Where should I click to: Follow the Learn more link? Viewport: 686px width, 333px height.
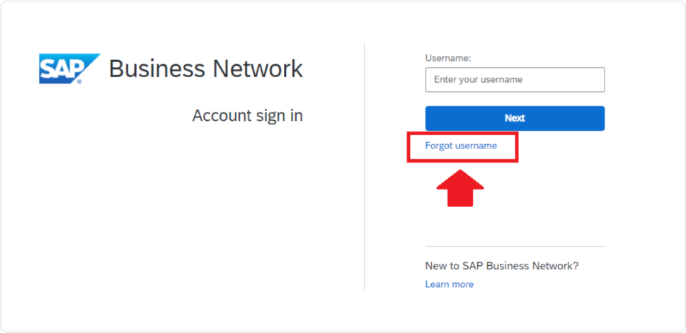point(449,284)
